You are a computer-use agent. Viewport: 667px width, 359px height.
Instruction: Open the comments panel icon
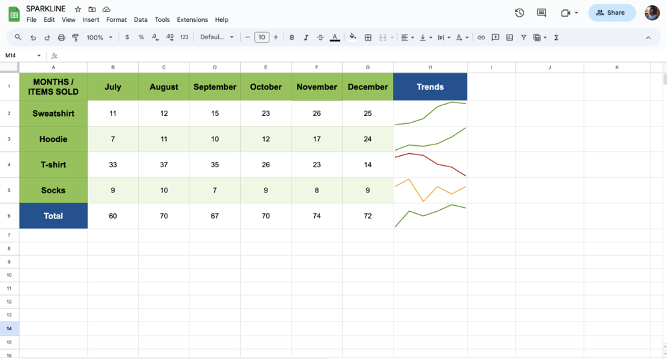click(x=542, y=13)
